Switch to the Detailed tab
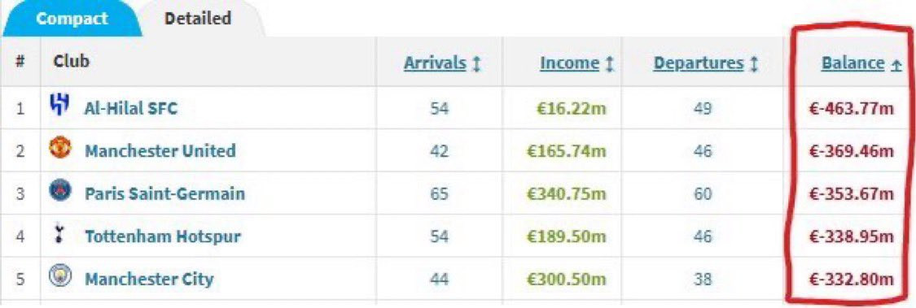This screenshot has width=916, height=308. [x=198, y=18]
